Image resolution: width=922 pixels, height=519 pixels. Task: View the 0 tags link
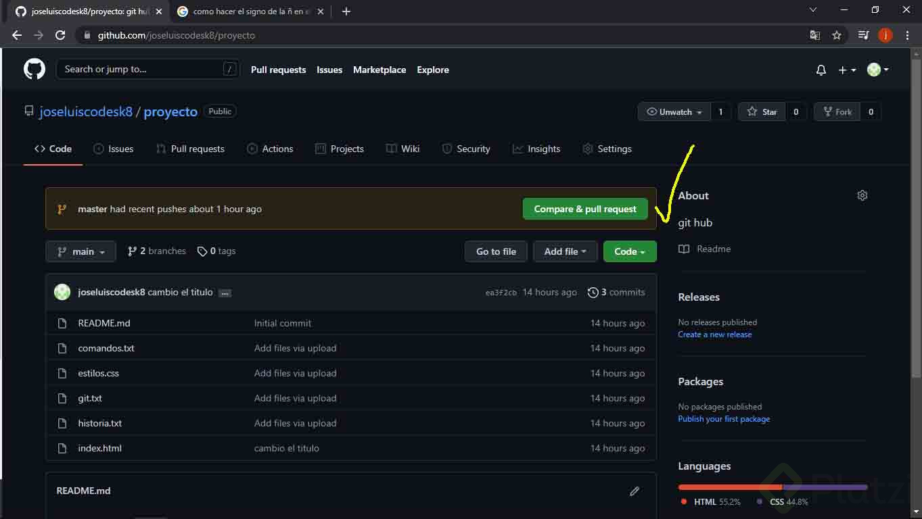216,251
